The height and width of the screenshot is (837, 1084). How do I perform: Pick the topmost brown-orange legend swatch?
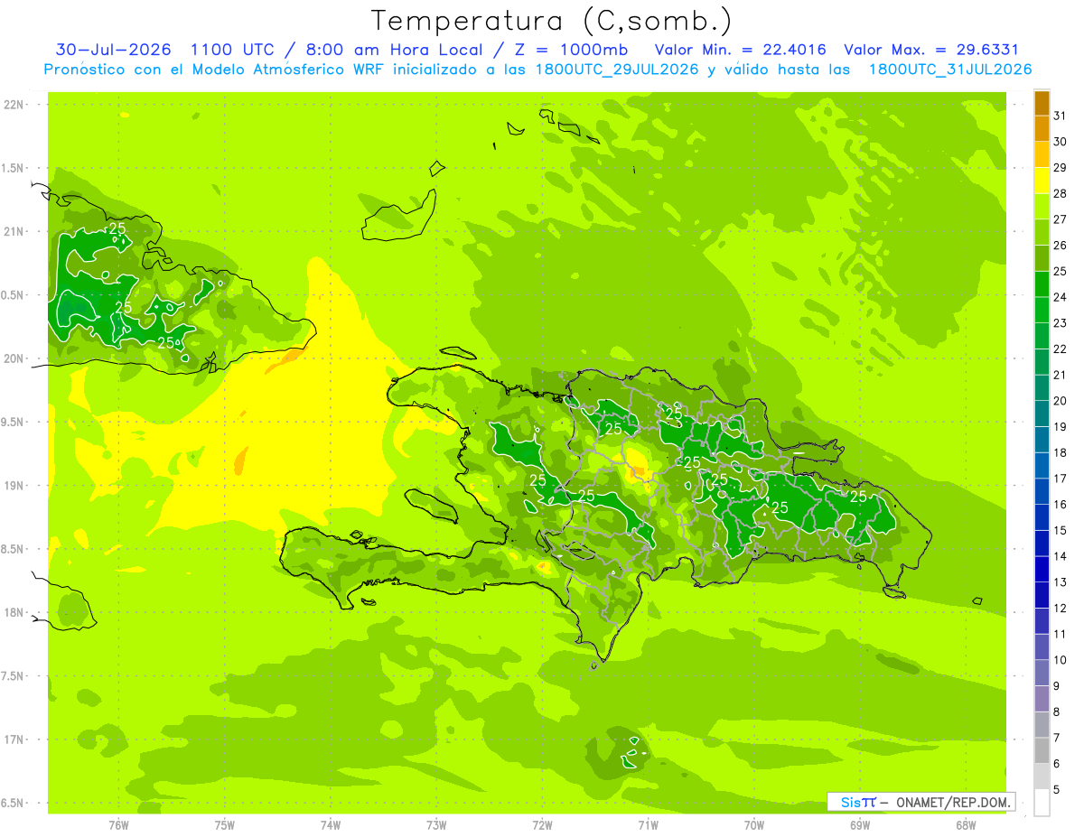1042,103
